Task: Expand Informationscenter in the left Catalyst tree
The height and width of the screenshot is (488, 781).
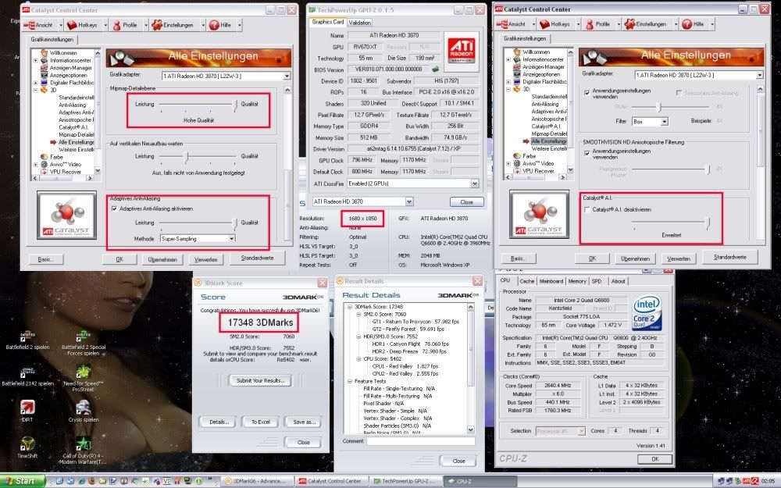Action: pyautogui.click(x=35, y=60)
